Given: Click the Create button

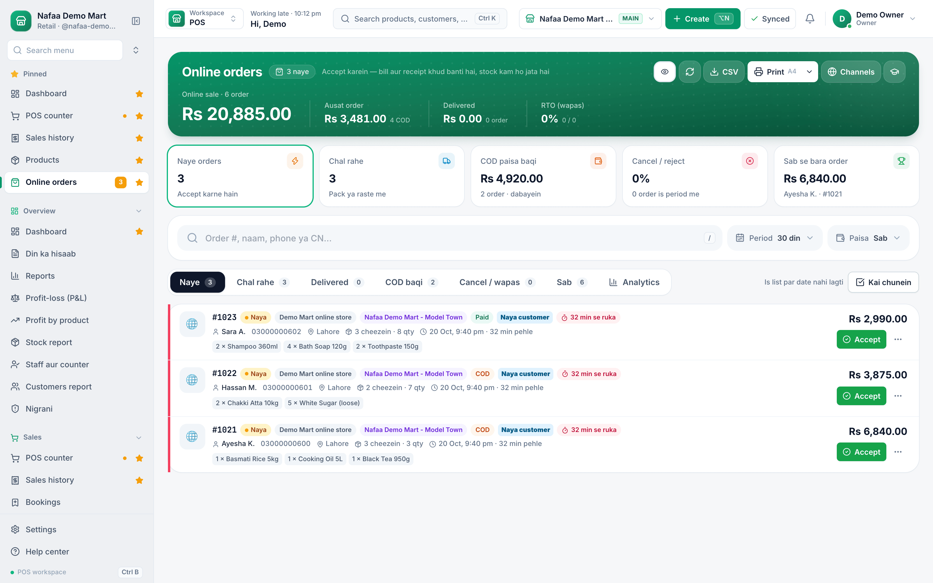Looking at the screenshot, I should (702, 18).
